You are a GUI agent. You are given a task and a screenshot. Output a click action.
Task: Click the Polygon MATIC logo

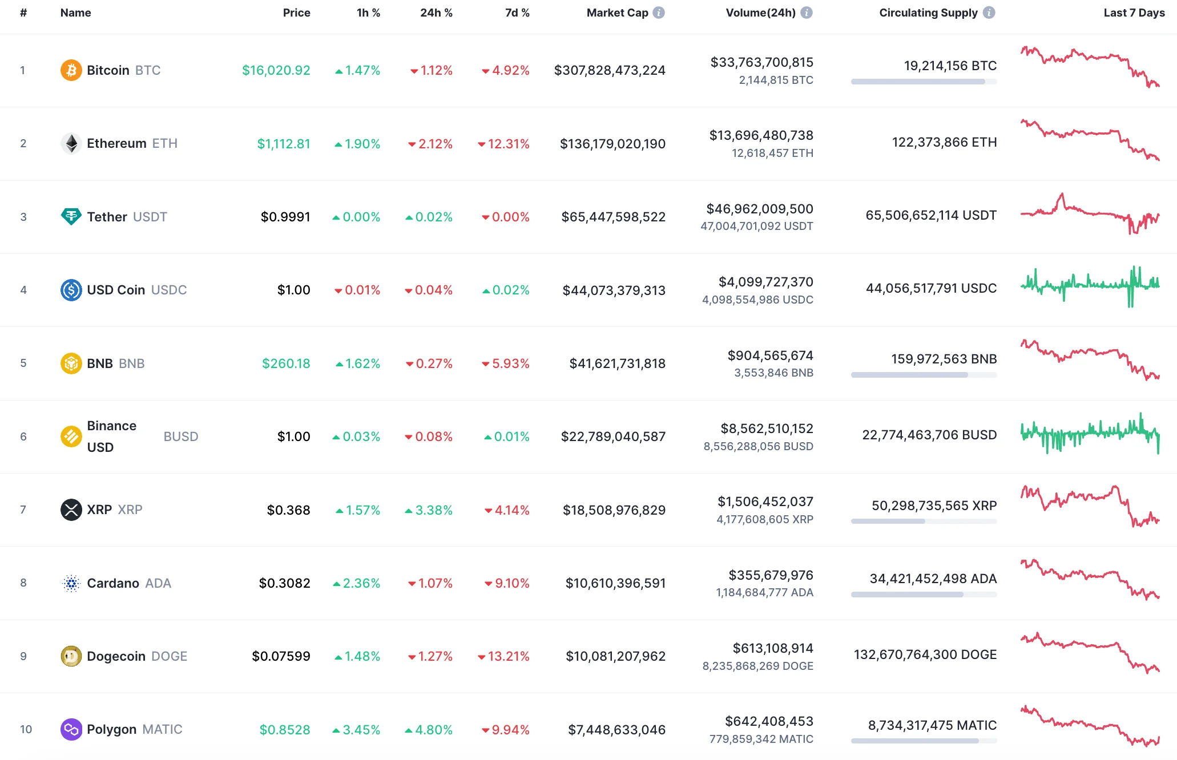point(71,729)
